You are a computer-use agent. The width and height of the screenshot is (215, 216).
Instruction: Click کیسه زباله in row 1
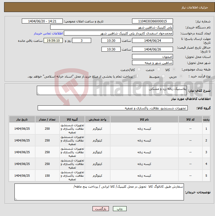[x=144, y=129]
